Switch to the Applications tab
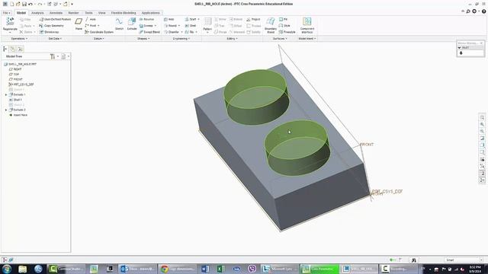Screen dimensions: 488x274 tap(151, 13)
